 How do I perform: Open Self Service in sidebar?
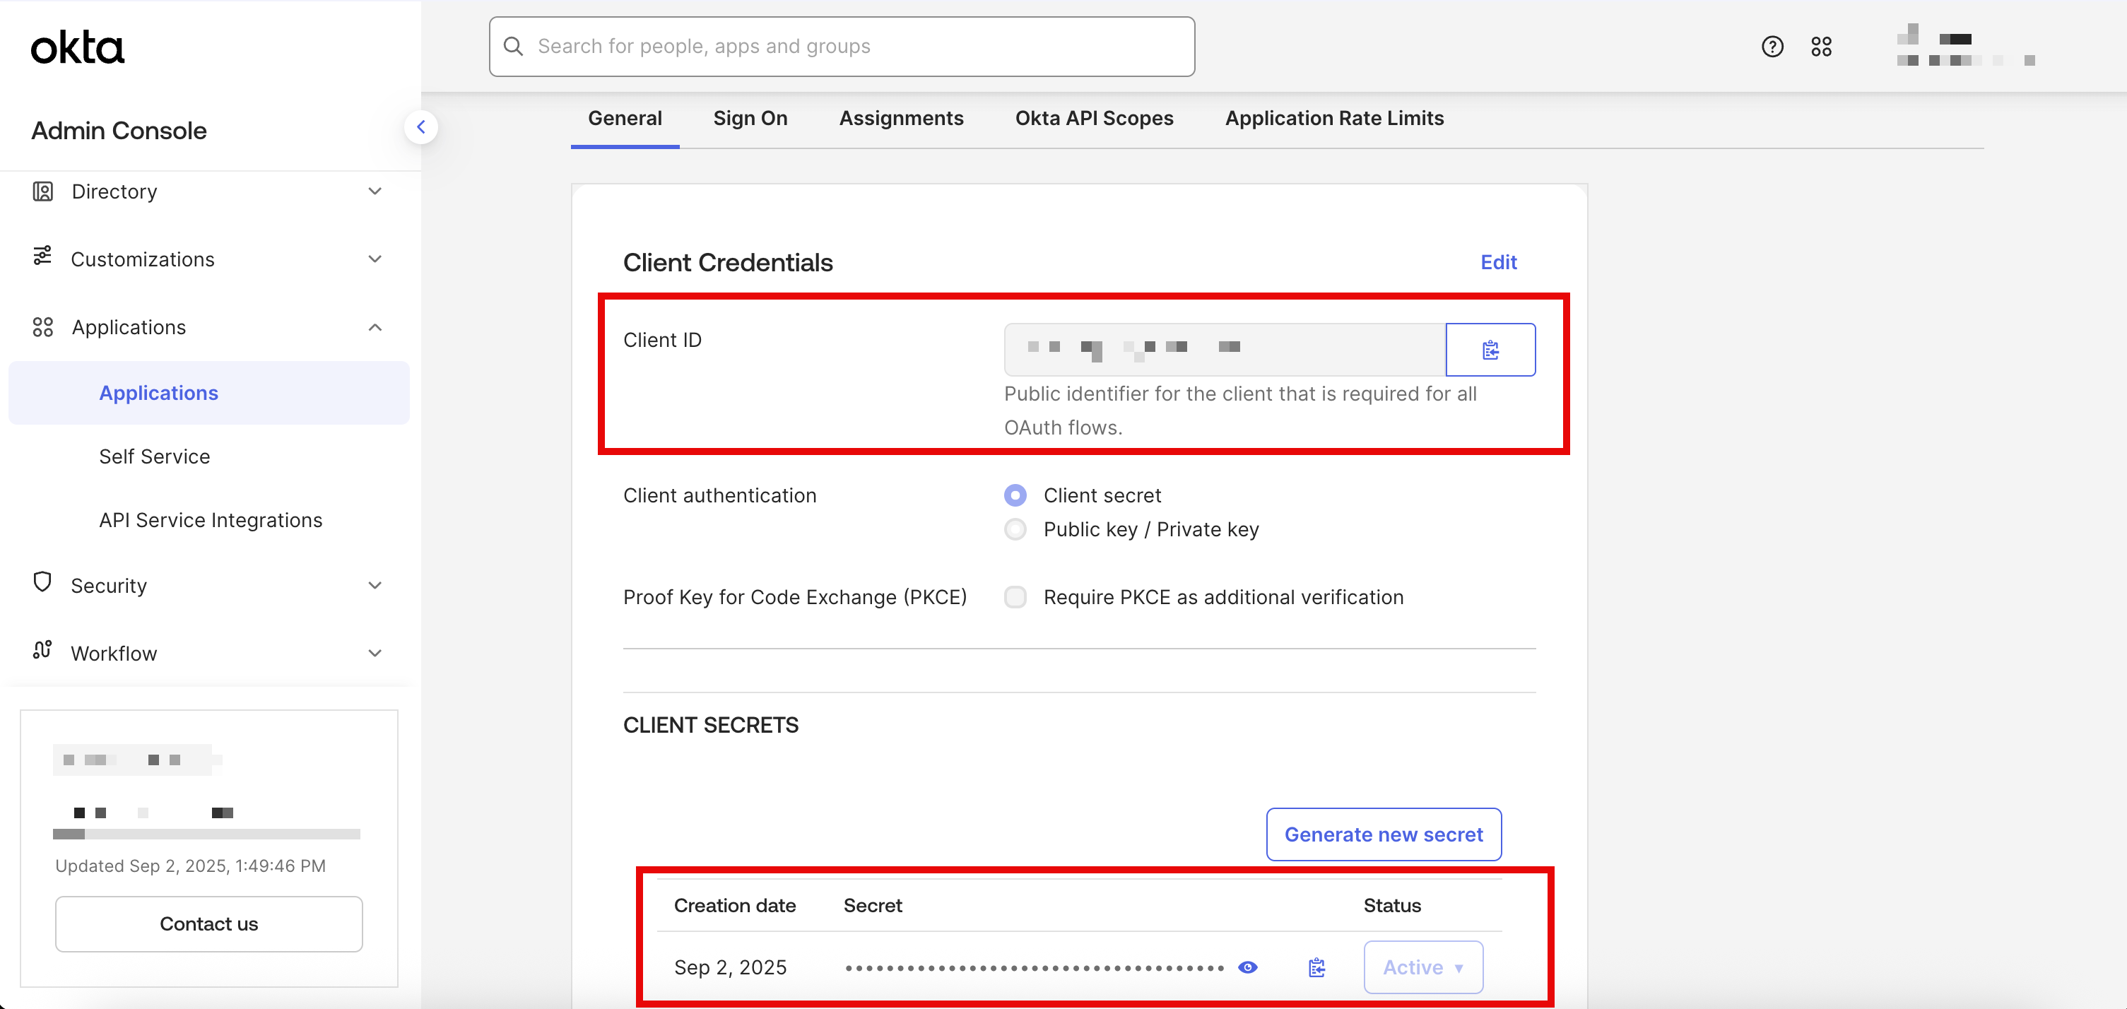[155, 456]
